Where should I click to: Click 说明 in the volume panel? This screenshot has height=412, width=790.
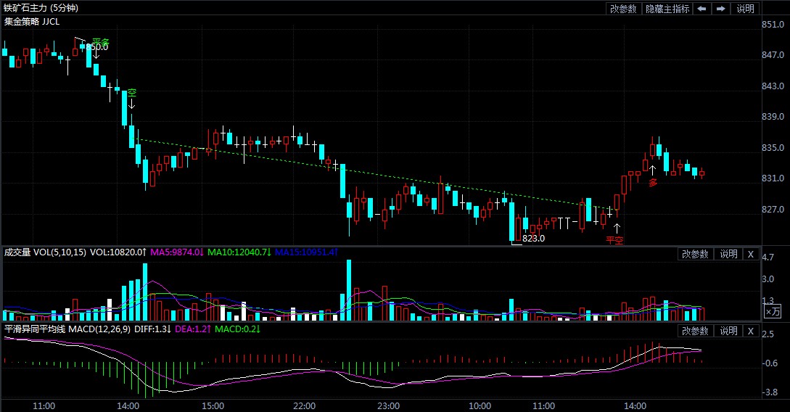[728, 254]
